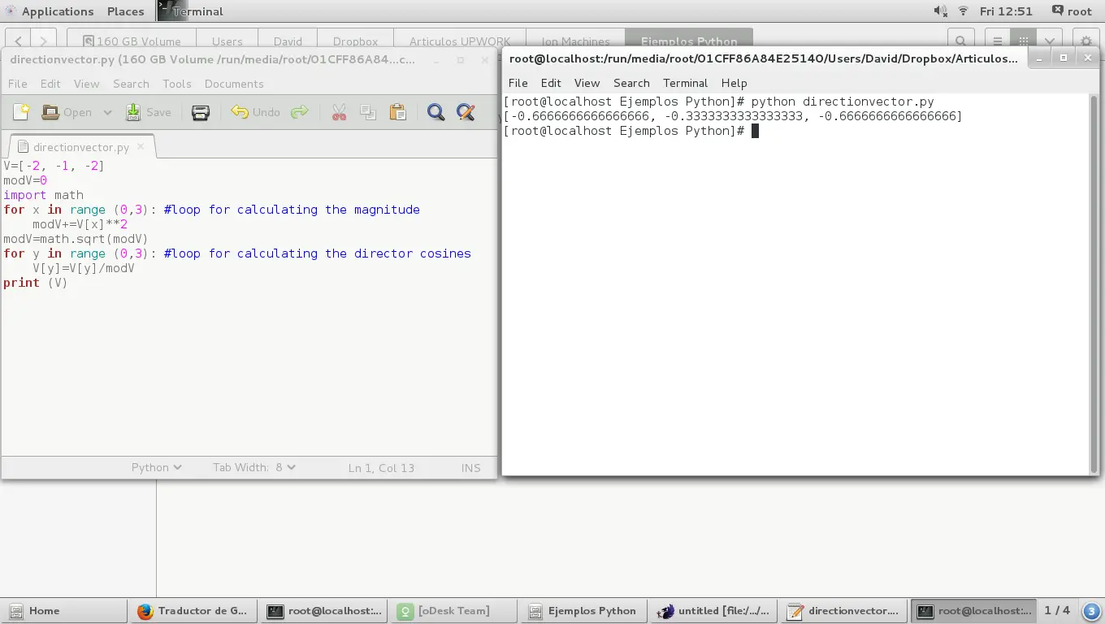Copy selection using the copy icon
Screen dimensions: 1105x624
368,112
